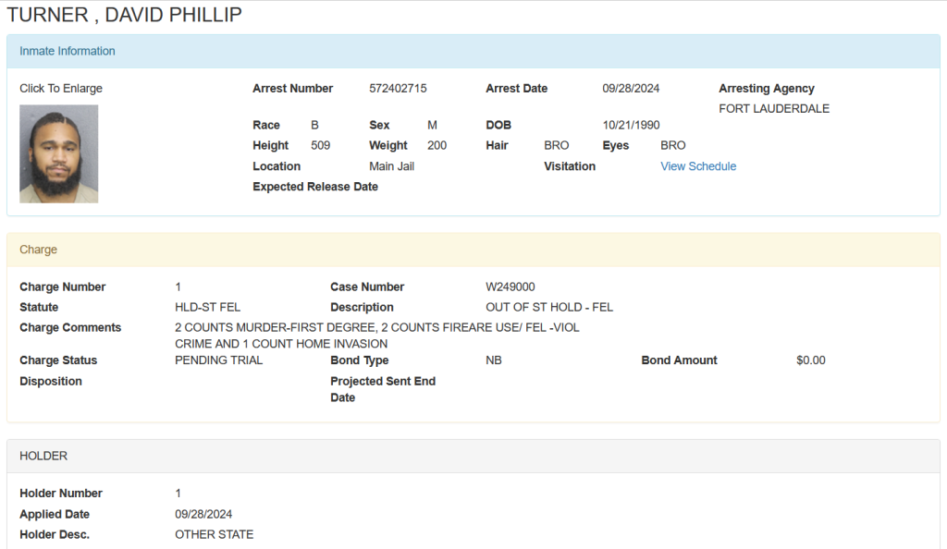This screenshot has height=549, width=947.
Task: Click the Arrest Date value
Action: (631, 89)
